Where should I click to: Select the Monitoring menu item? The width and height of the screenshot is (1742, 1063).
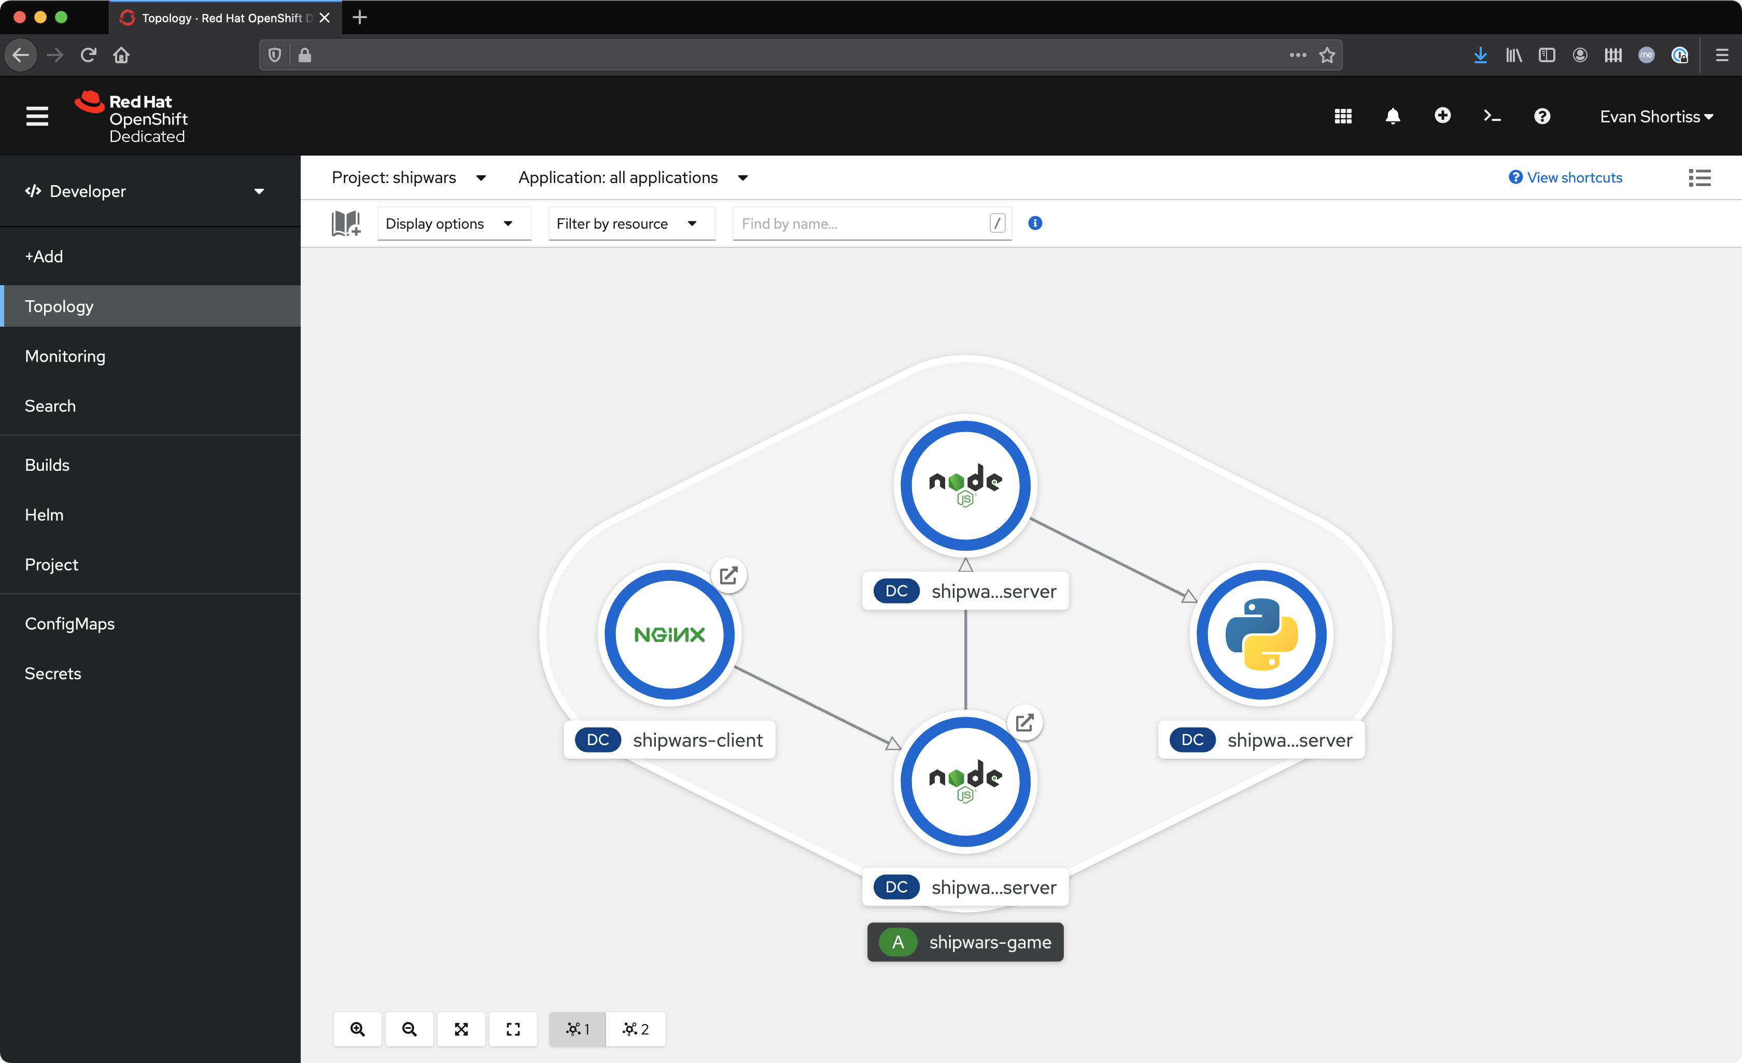(65, 356)
